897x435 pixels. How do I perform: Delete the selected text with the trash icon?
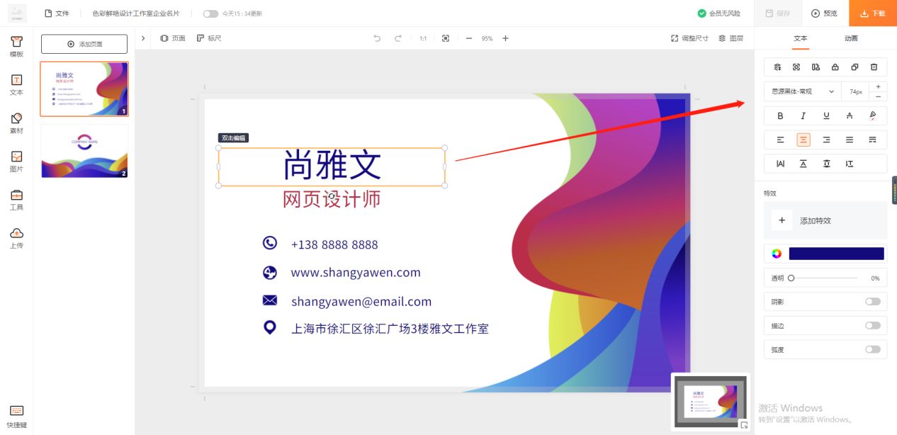tap(874, 66)
